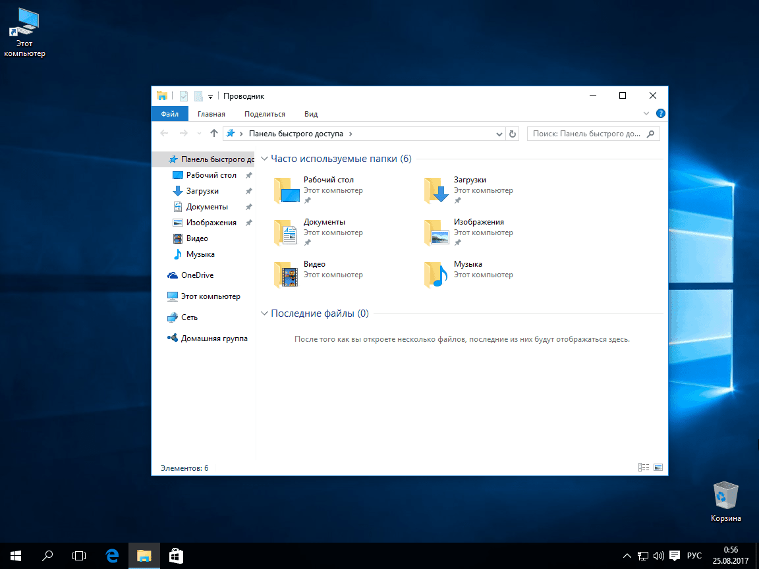Click the refresh button next to address bar
Viewport: 759px width, 569px height.
[x=513, y=134]
